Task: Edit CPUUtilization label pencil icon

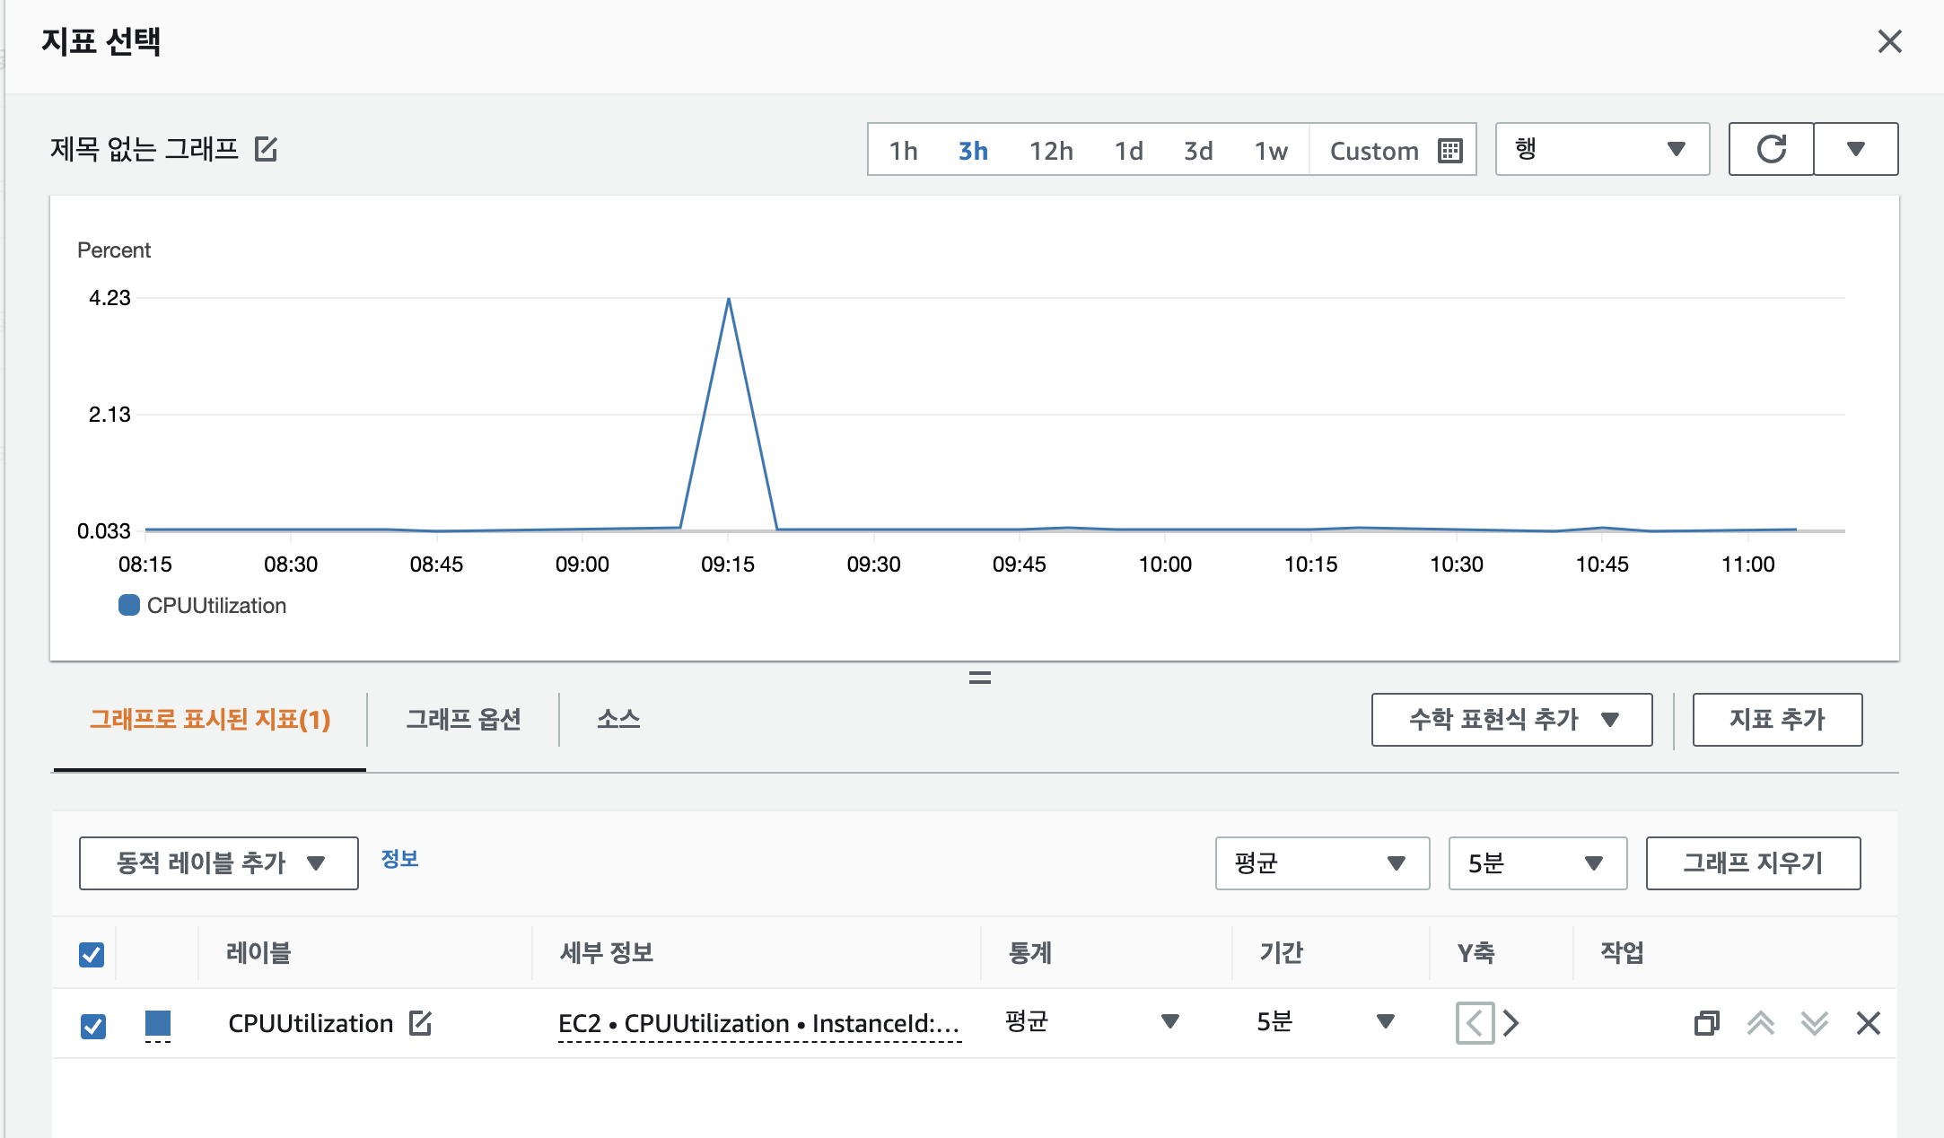Action: click(420, 1023)
